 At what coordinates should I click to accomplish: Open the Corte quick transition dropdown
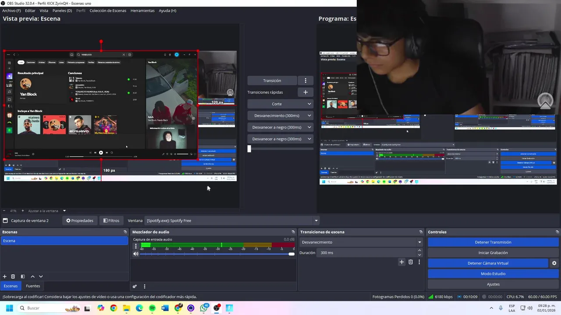coord(280,104)
